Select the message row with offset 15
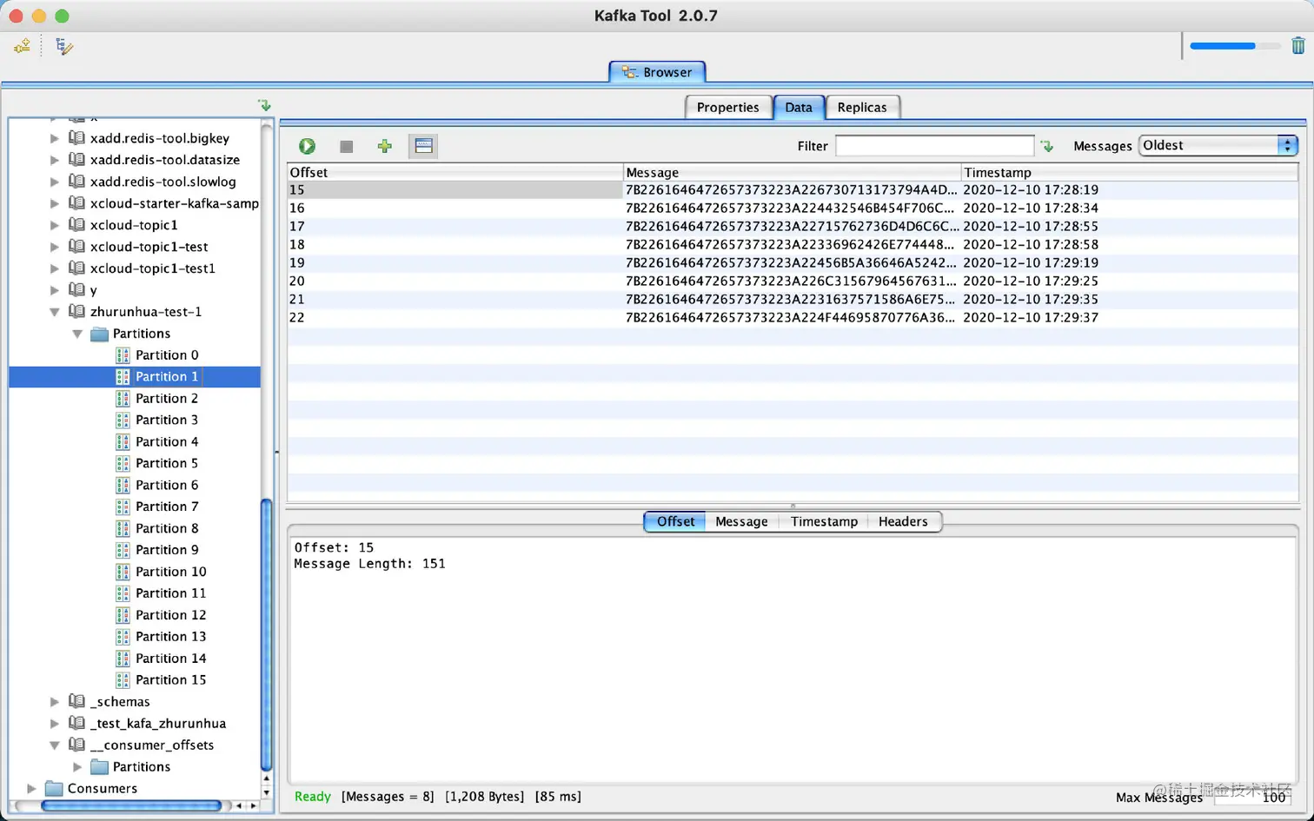1314x821 pixels. pyautogui.click(x=793, y=190)
